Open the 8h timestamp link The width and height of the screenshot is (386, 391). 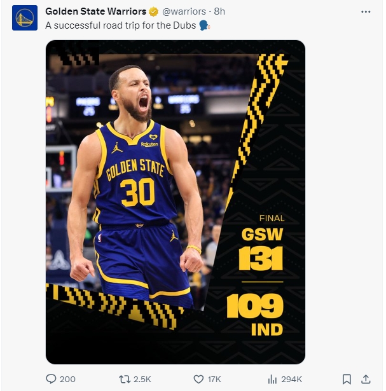[x=219, y=12]
